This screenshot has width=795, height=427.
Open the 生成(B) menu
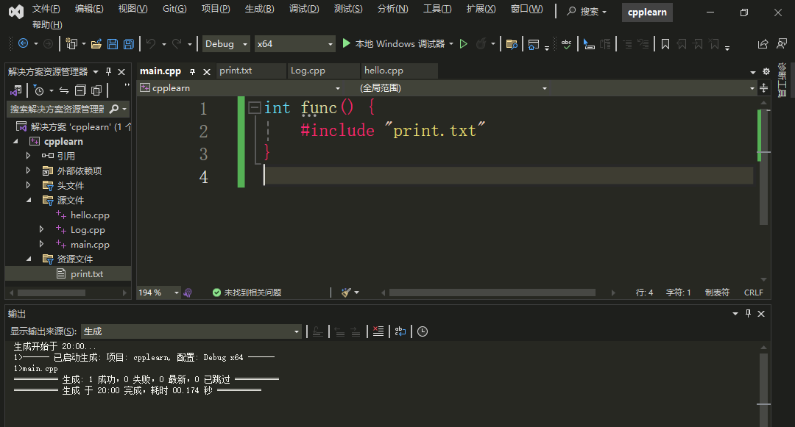click(x=259, y=9)
